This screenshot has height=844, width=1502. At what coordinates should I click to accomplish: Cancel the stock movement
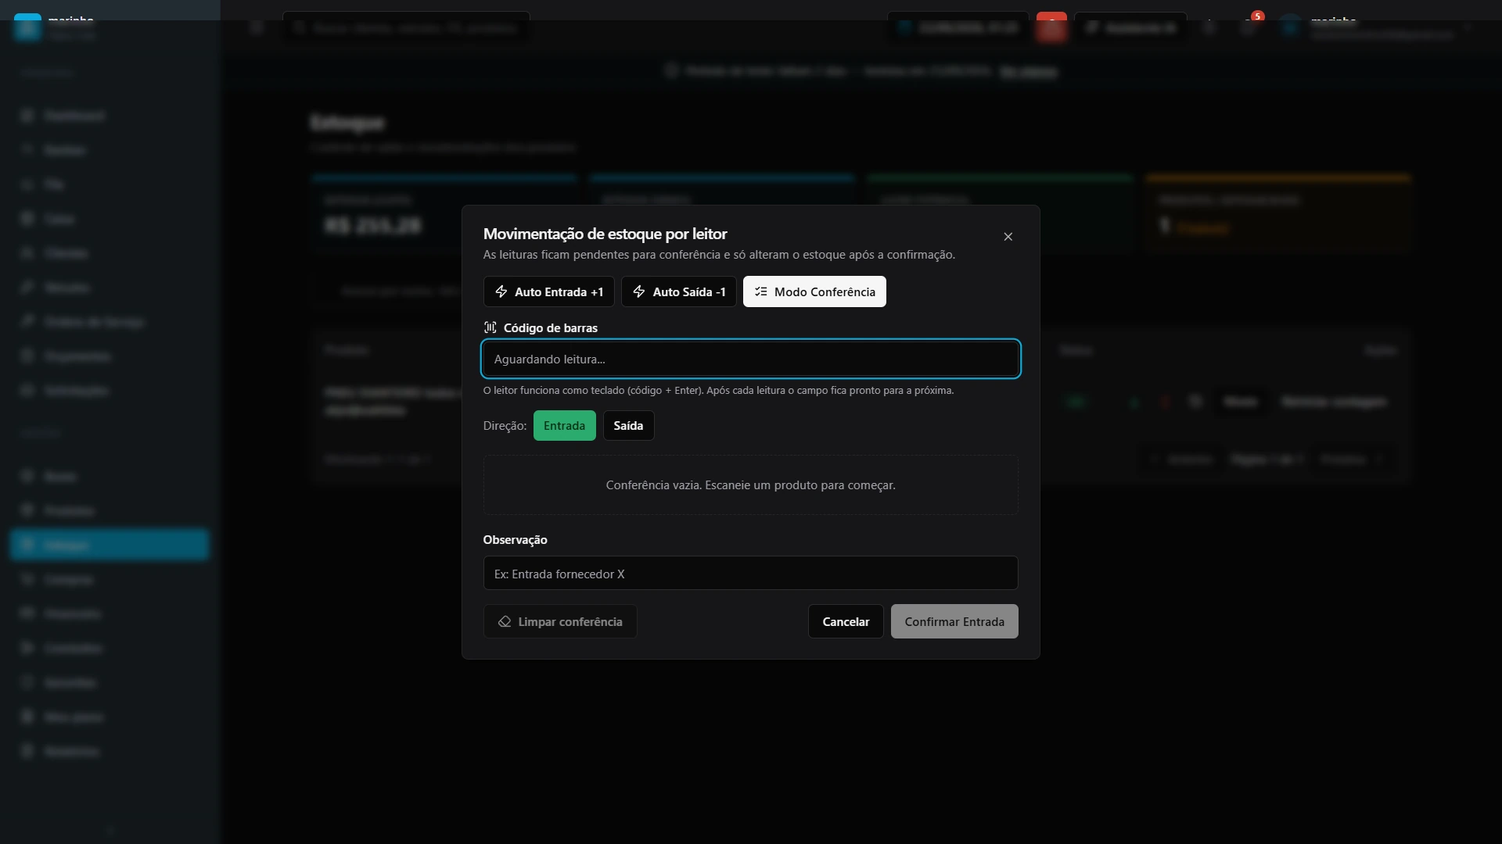click(x=846, y=621)
